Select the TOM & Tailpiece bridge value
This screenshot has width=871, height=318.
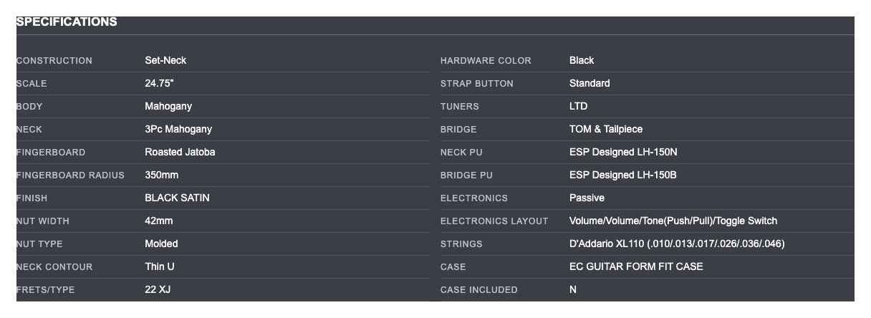pos(606,129)
